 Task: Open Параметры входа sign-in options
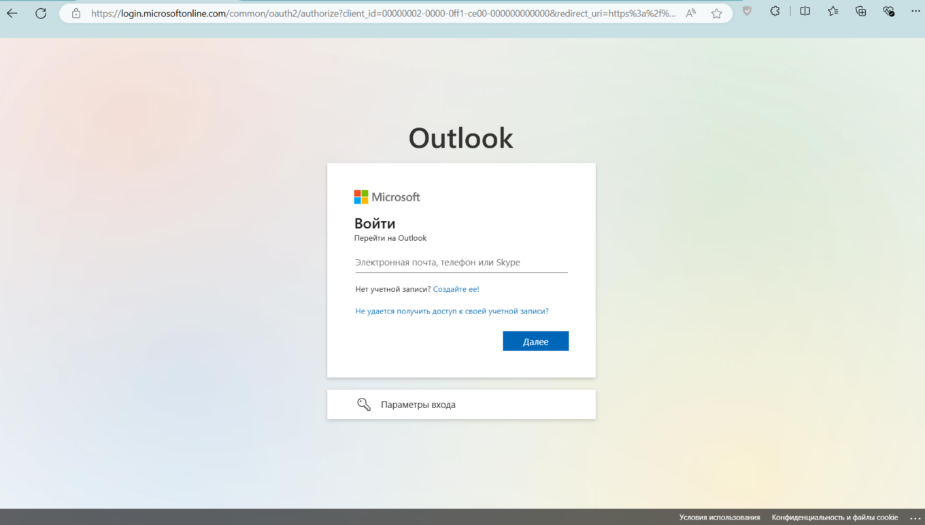(461, 405)
